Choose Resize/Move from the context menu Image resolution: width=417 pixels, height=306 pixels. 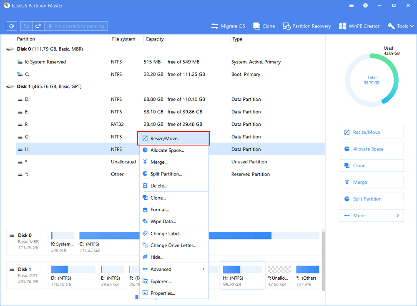173,138
